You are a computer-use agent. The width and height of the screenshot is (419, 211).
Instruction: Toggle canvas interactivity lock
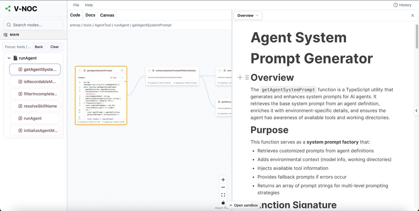[x=223, y=203]
